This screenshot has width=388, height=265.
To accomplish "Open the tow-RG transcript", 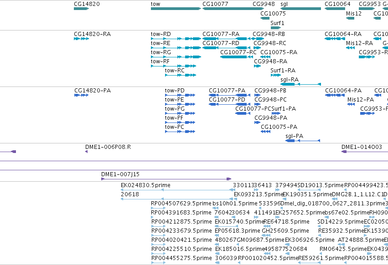I will point(176,57).
